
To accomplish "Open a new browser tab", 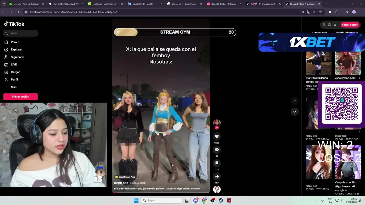I will click(326, 4).
